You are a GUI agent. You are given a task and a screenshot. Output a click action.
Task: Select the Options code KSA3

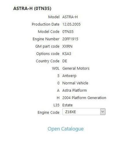[67, 54]
